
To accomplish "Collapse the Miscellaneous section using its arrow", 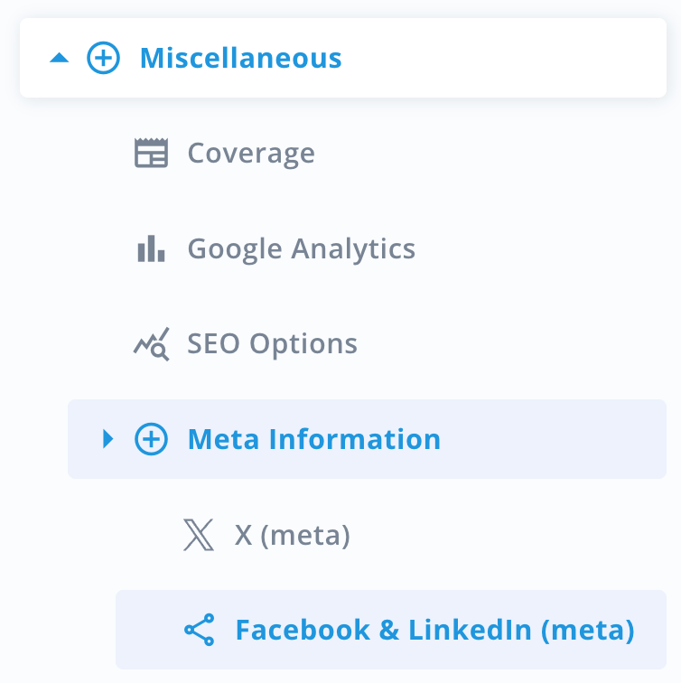I will [59, 59].
